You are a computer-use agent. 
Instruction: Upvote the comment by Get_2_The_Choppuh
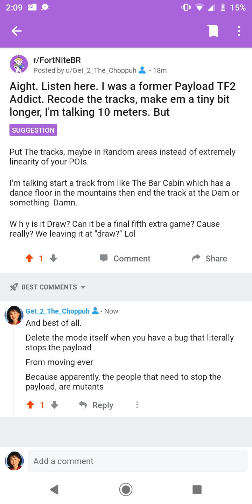click(x=30, y=405)
